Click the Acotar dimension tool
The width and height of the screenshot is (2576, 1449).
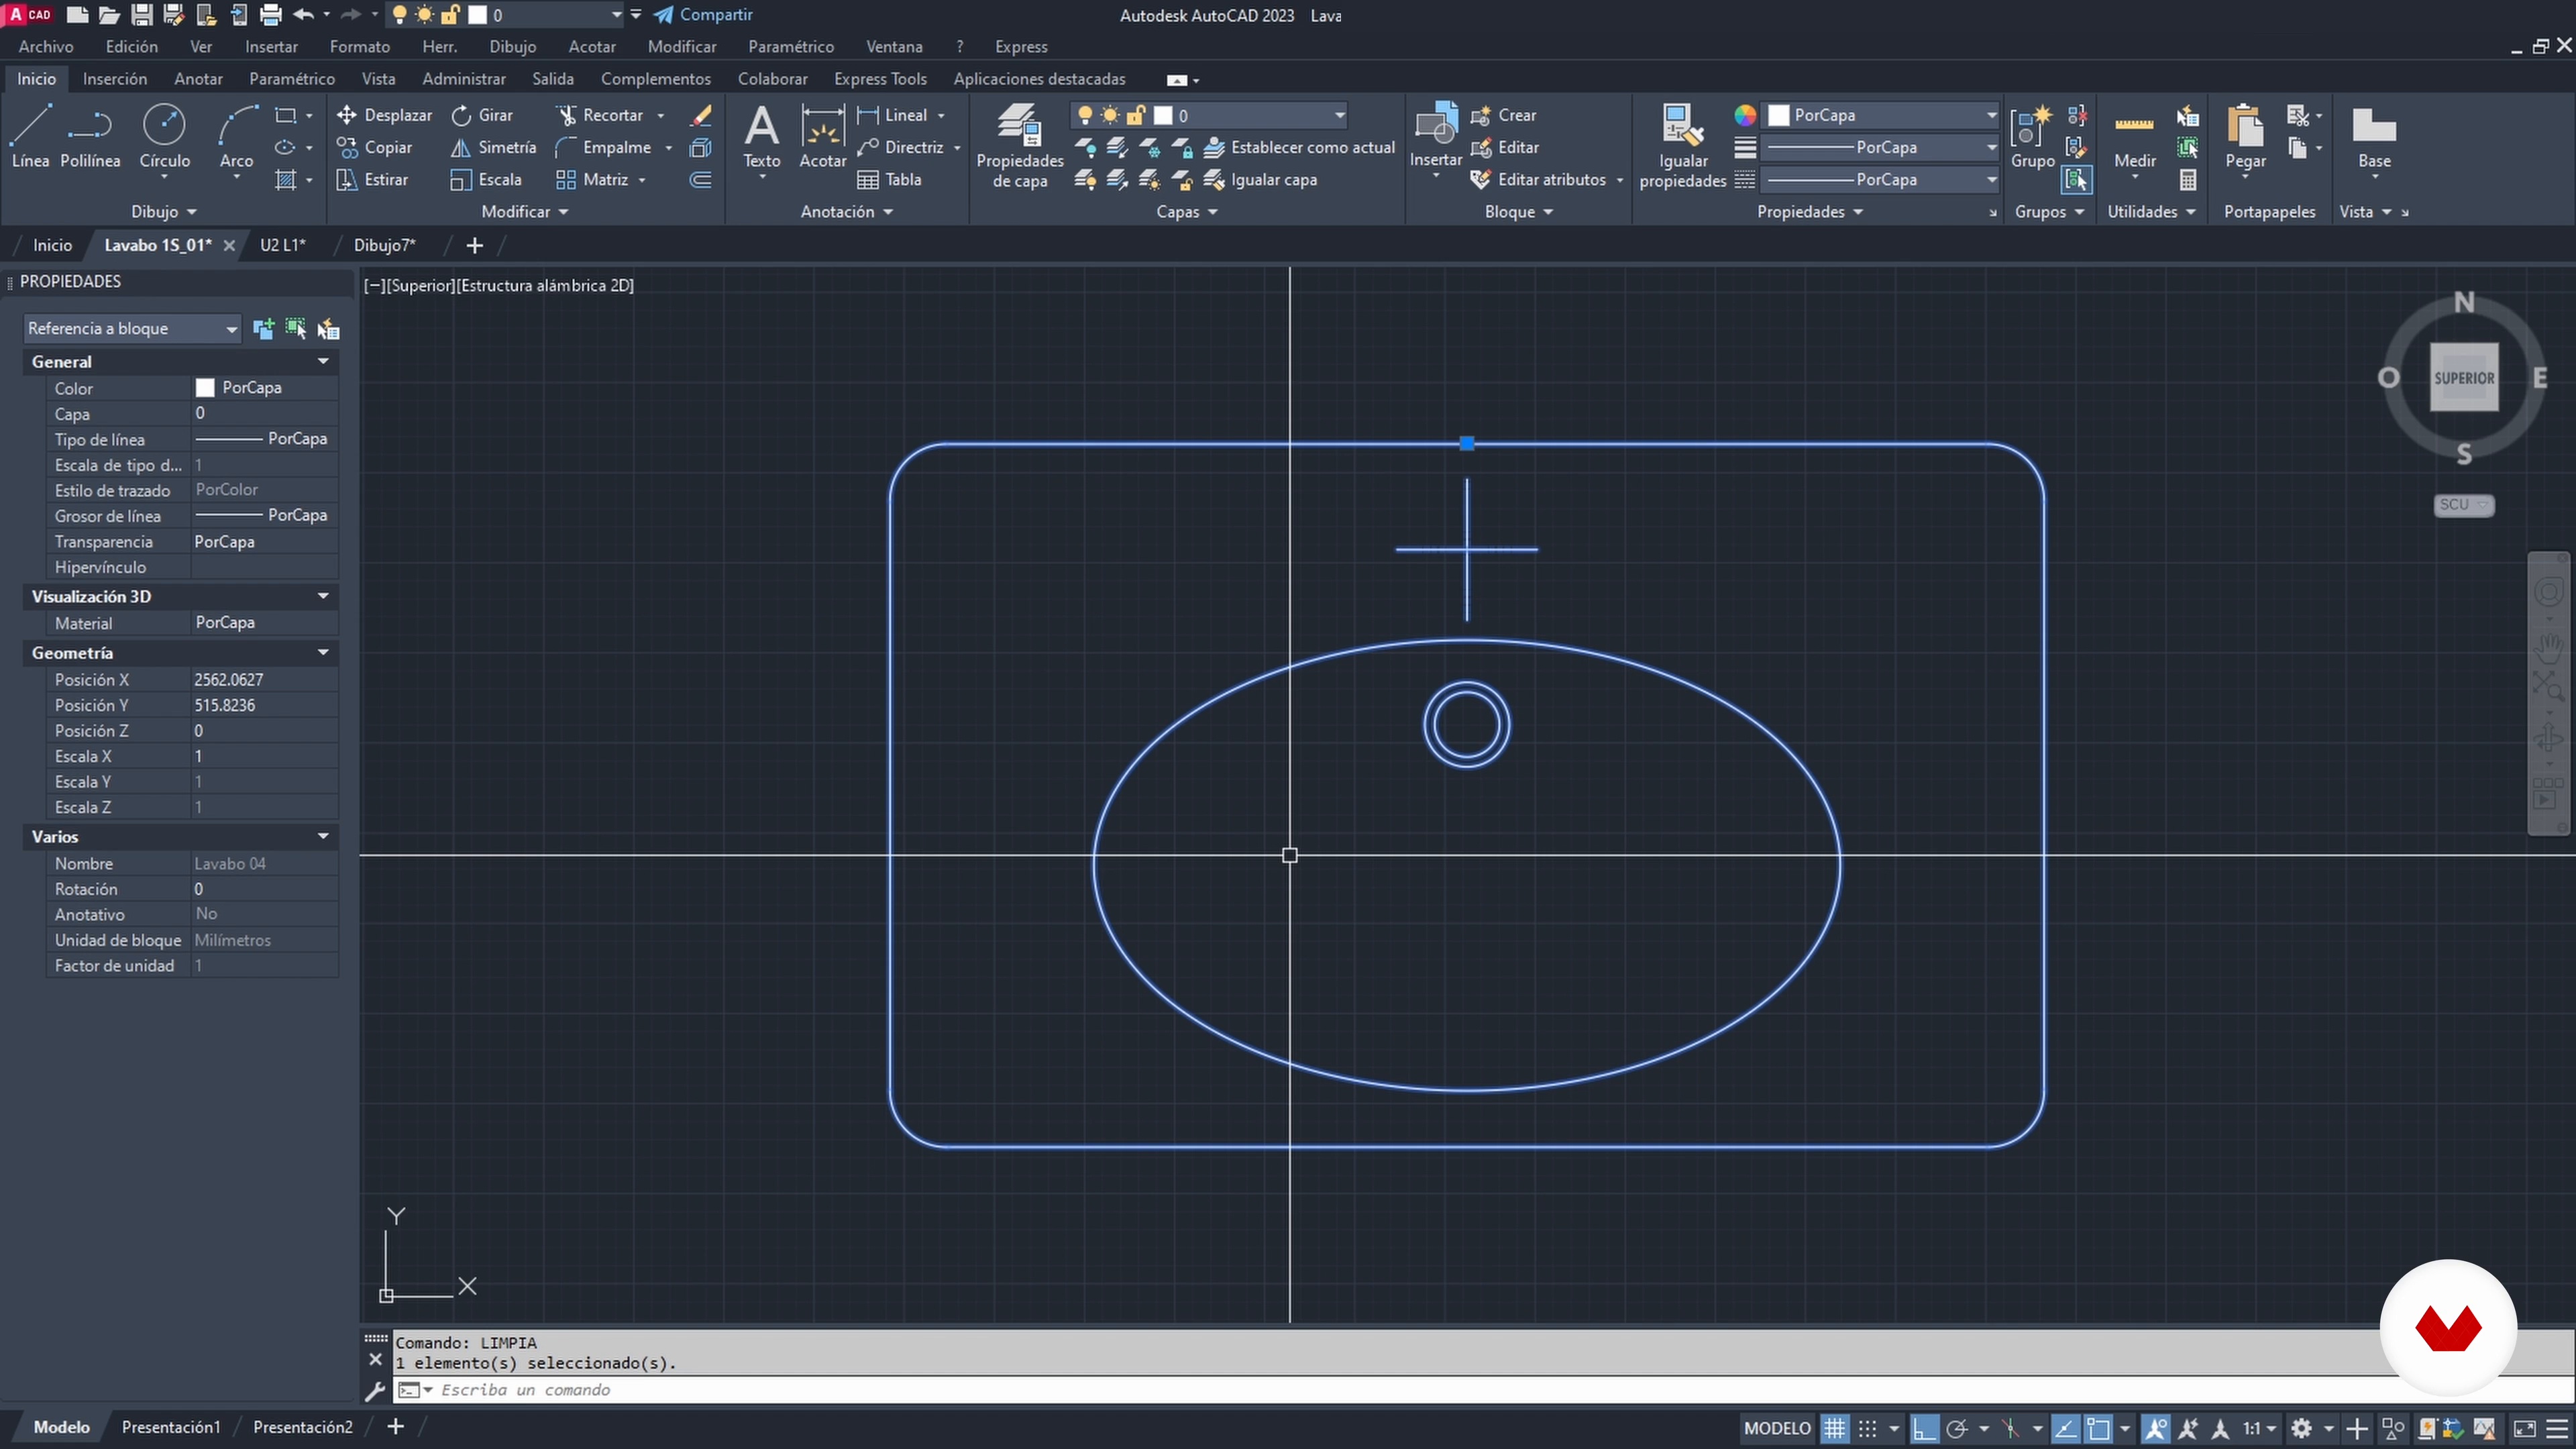click(x=822, y=136)
